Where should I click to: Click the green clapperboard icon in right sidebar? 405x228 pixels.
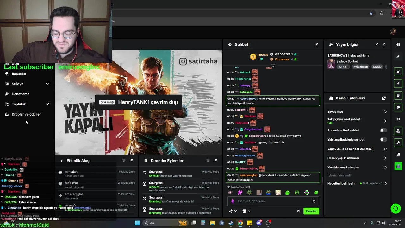click(398, 166)
